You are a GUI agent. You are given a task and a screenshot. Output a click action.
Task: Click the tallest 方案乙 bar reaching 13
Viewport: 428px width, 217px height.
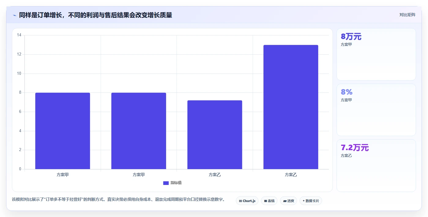pyautogui.click(x=291, y=107)
